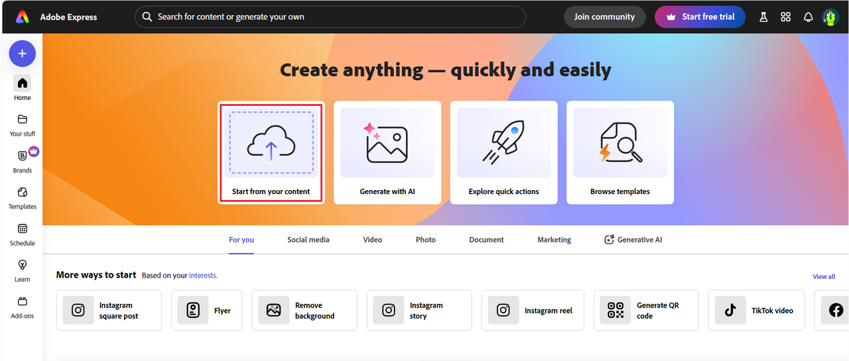Image resolution: width=849 pixels, height=361 pixels.
Task: Click the Adobe Express logo icon
Action: point(22,17)
